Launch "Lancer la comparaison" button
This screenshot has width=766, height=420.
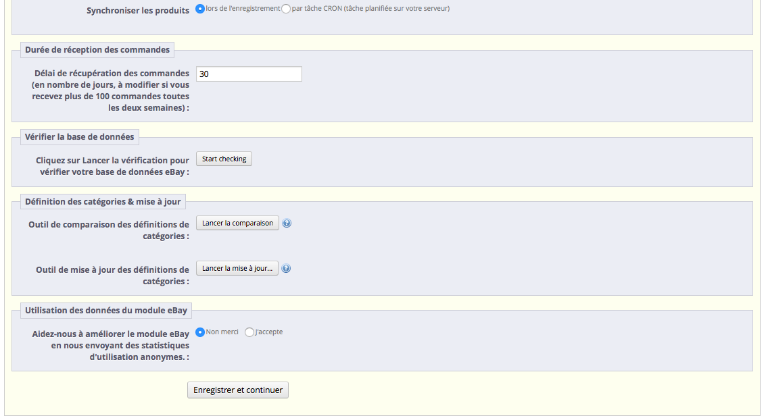(237, 223)
